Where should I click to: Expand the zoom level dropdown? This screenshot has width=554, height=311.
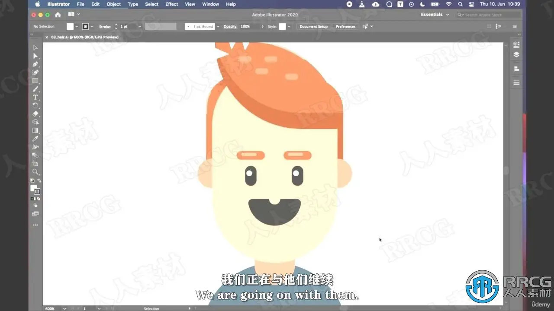click(x=64, y=309)
